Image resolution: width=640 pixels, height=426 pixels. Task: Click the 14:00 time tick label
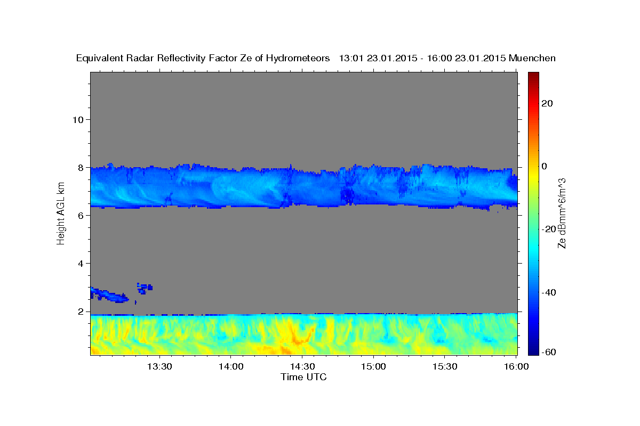coord(231,367)
